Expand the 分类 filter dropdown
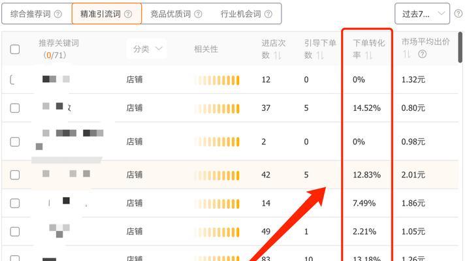 (x=146, y=49)
